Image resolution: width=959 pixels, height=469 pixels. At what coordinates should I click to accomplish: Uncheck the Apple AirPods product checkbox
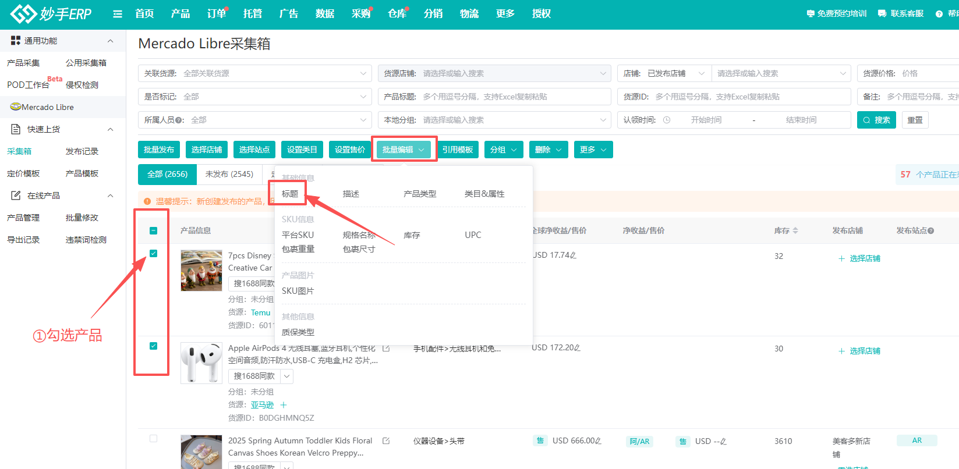coord(154,346)
